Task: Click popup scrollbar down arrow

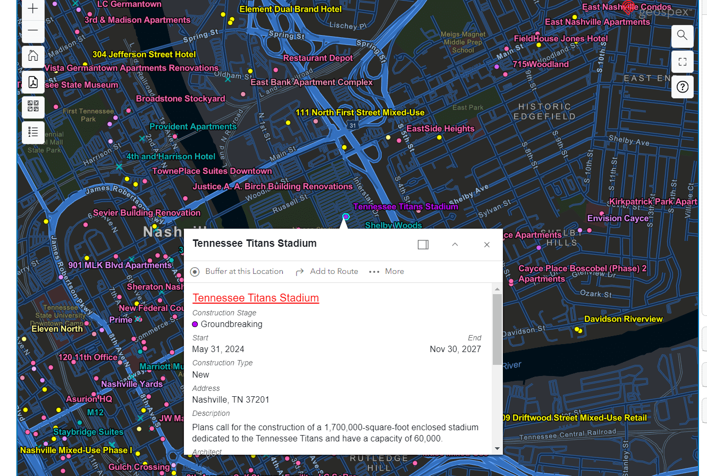Action: click(x=497, y=448)
